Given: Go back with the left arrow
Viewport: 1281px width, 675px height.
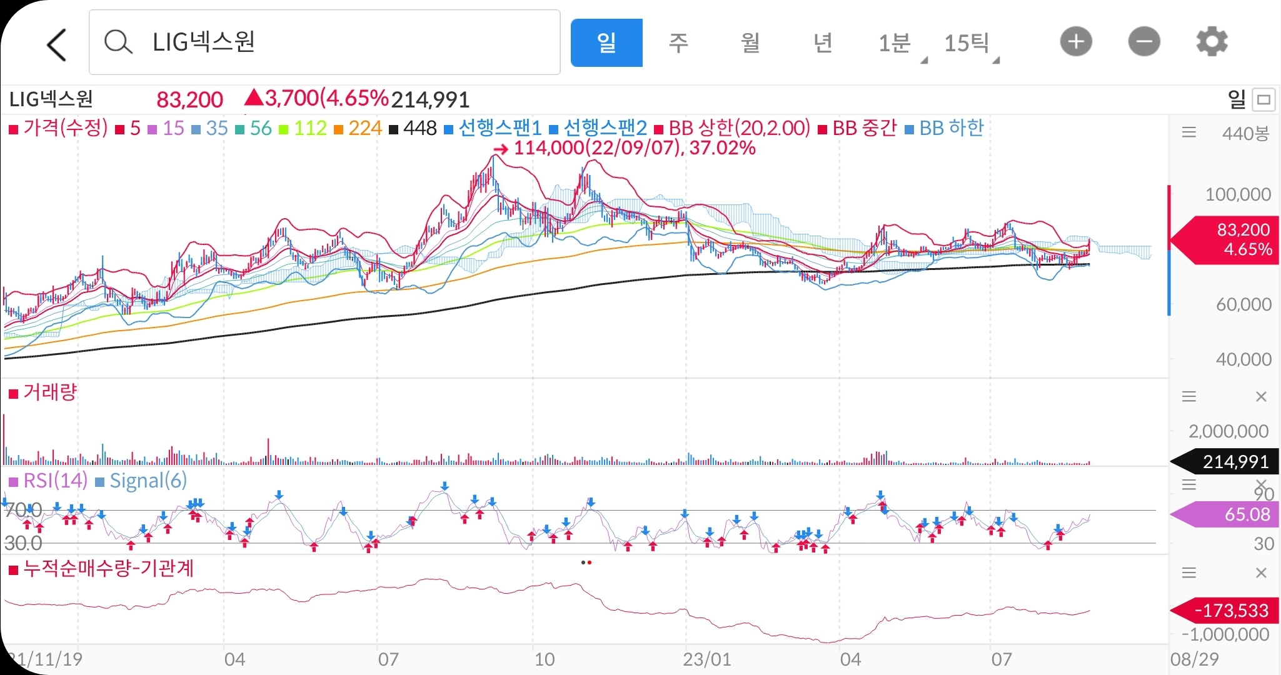Looking at the screenshot, I should [56, 44].
